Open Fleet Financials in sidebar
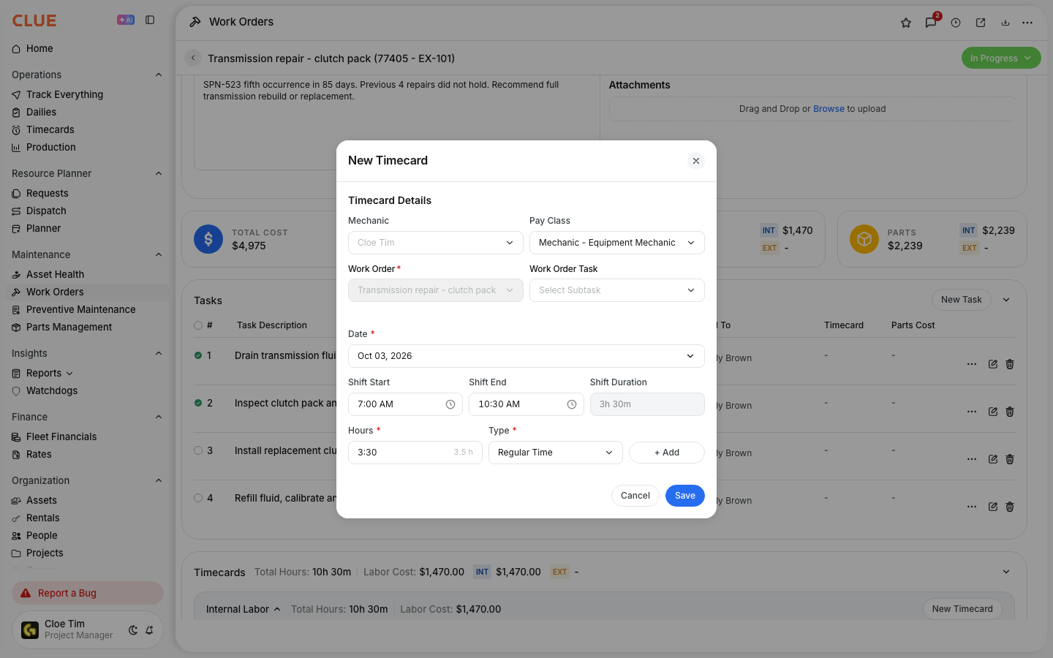 [x=88, y=437]
